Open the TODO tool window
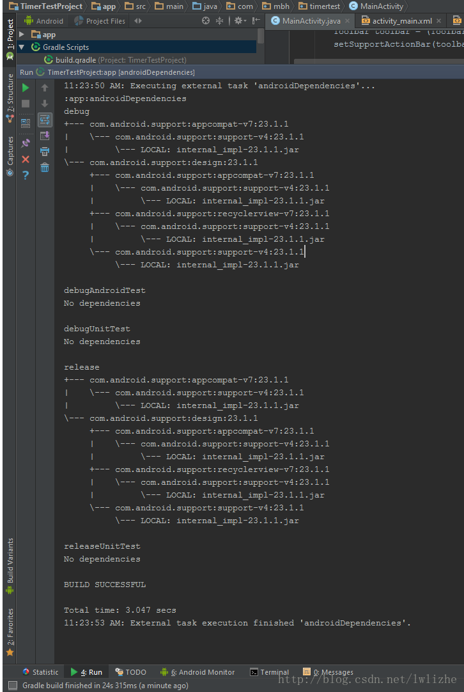 coord(130,672)
